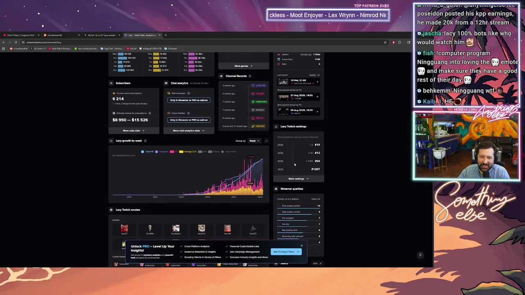The height and width of the screenshot is (295, 525).
Task: Click the Chat analytics message icon
Action: point(166,83)
